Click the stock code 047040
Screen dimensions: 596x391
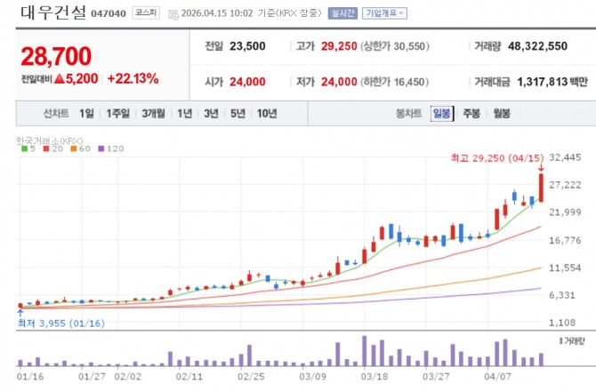[x=109, y=13]
